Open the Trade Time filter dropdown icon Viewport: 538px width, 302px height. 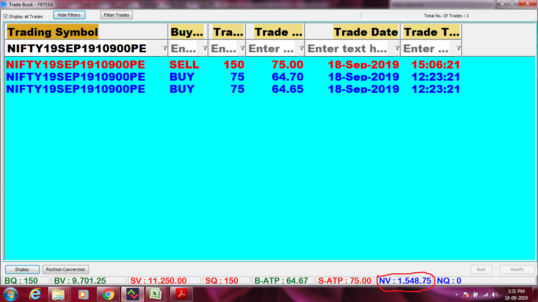pyautogui.click(x=458, y=48)
